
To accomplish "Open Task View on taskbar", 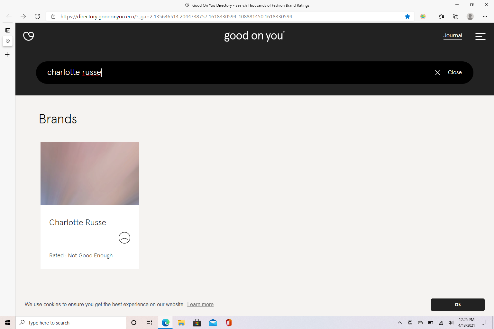I will point(149,323).
